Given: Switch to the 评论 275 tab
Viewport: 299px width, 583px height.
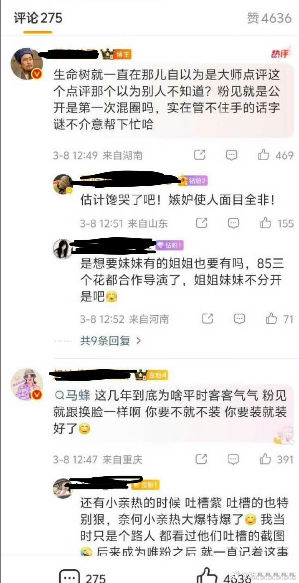Looking at the screenshot, I should pos(38,19).
